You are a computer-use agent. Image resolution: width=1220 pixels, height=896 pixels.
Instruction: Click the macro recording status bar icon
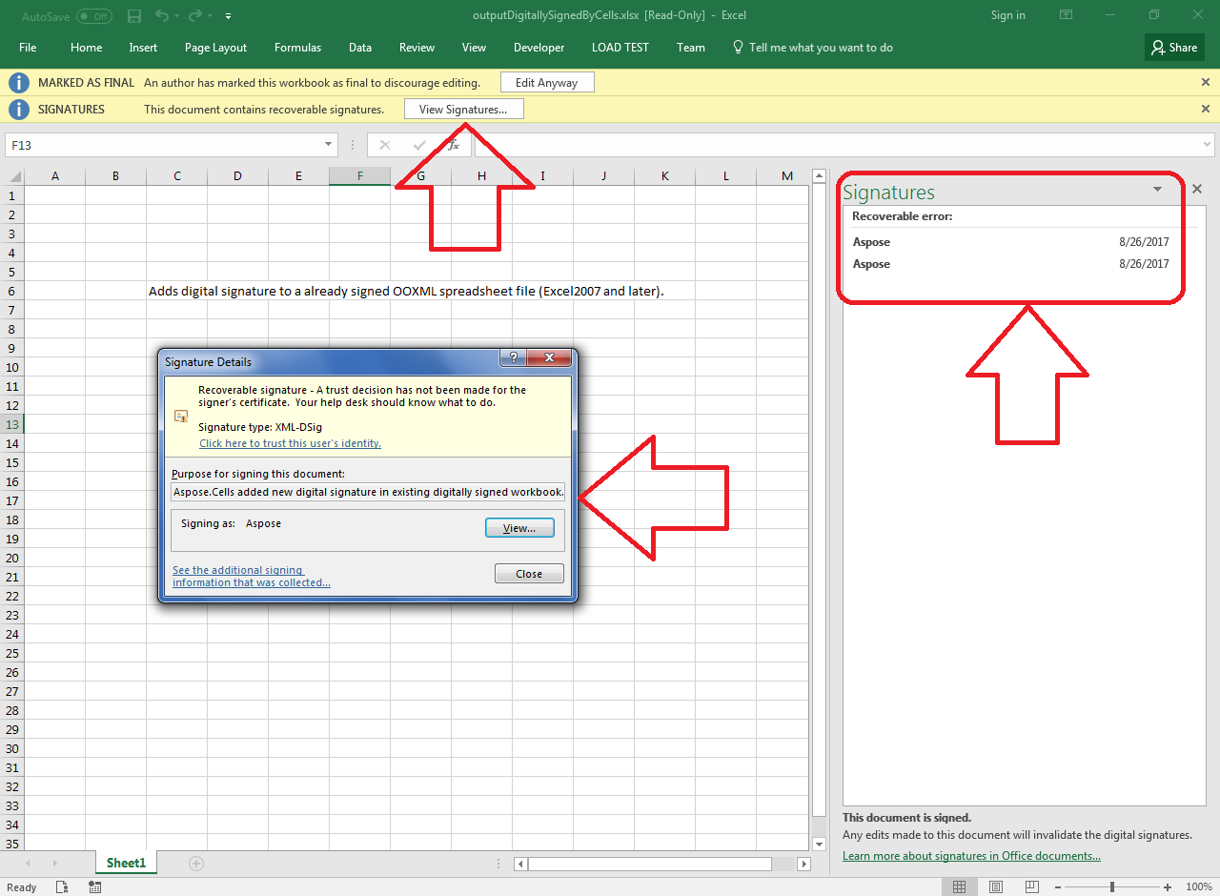click(94, 887)
